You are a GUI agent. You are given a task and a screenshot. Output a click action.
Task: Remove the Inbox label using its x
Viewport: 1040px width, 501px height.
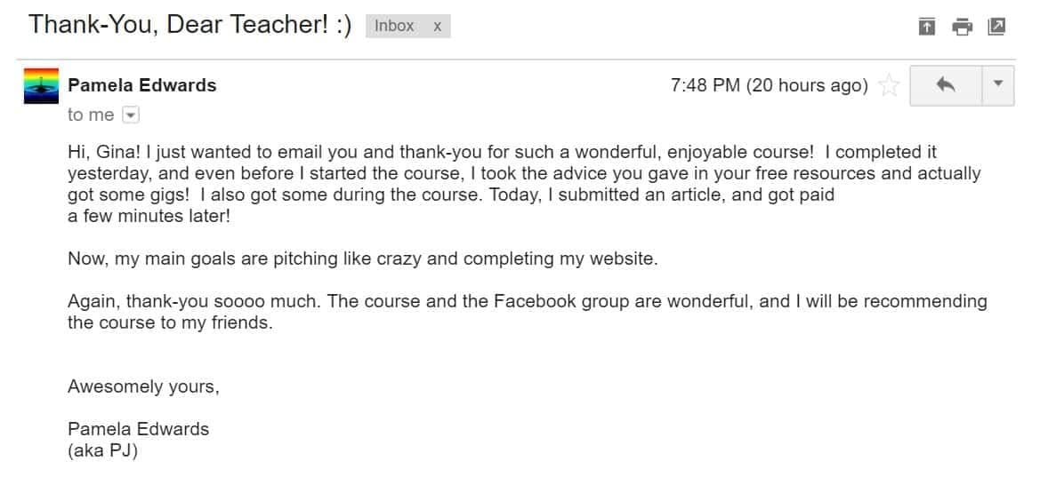pos(437,27)
